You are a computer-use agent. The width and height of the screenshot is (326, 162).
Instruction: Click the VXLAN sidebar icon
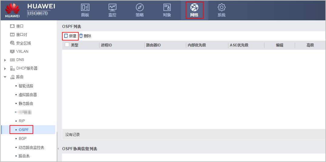coord(12,52)
